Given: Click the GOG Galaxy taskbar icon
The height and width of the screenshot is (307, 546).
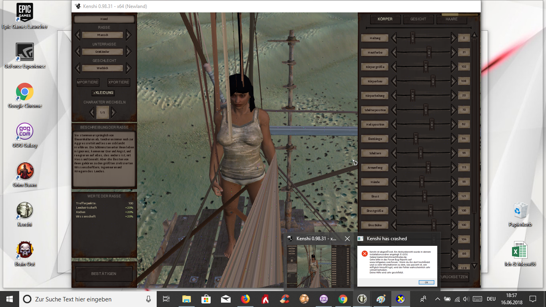Looking at the screenshot, I should [323, 299].
